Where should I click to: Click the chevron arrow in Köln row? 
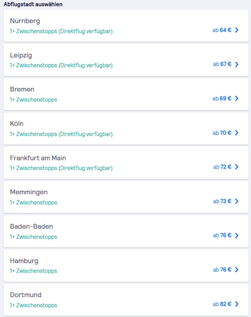tap(237, 133)
